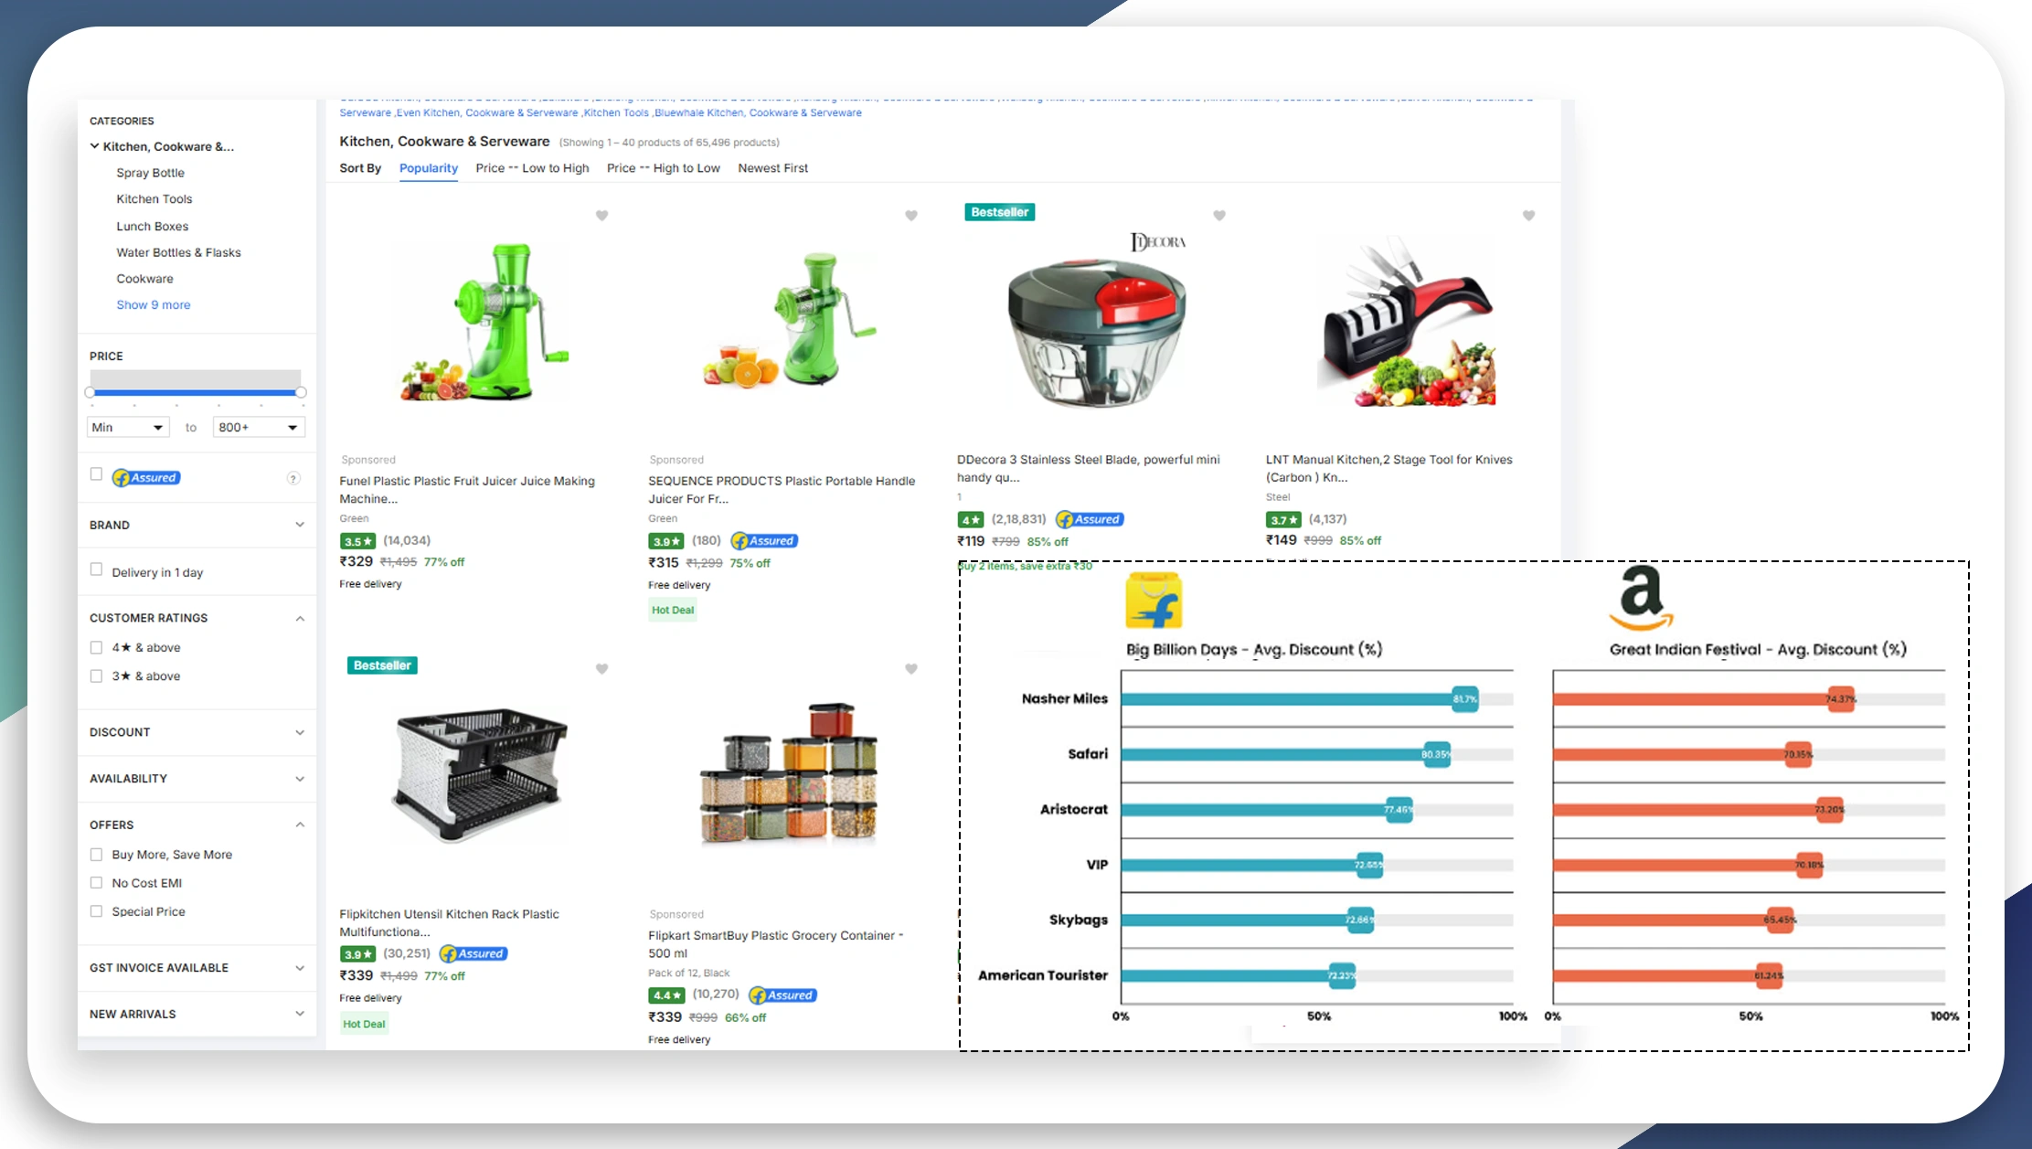2032x1149 pixels.
Task: Click Nasher Miles 81.7% Flipkart bar
Action: coord(1298,699)
